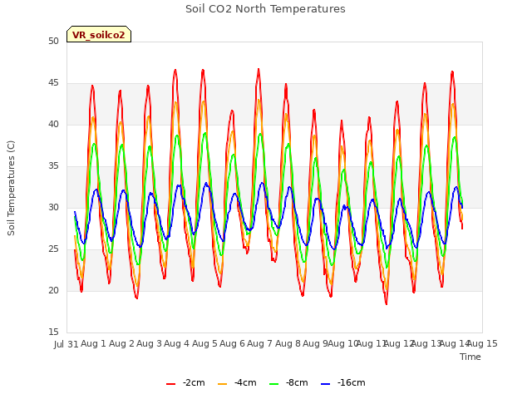Click the blue -16cm legend swatch
532x399 pixels.
[325, 384]
